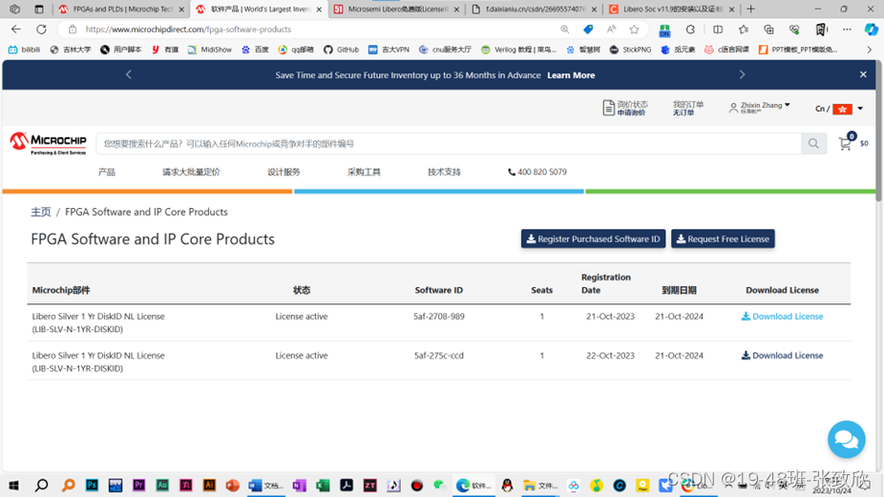Image resolution: width=884 pixels, height=497 pixels.
Task: Open Collections icon in toolbar
Action: (x=769, y=30)
